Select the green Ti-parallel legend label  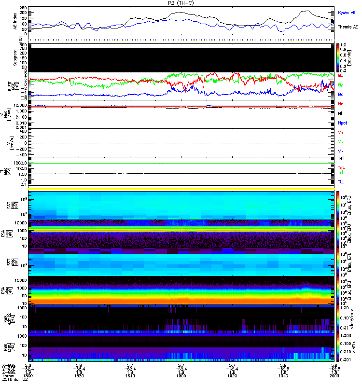[x=340, y=172]
